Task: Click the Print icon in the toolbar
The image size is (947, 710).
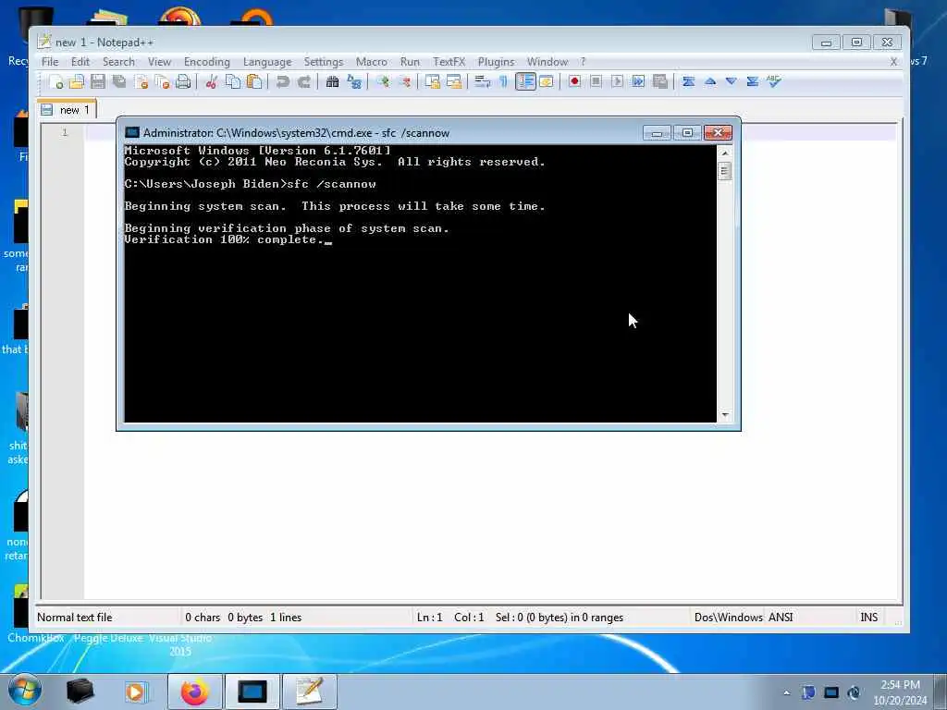Action: pos(183,81)
